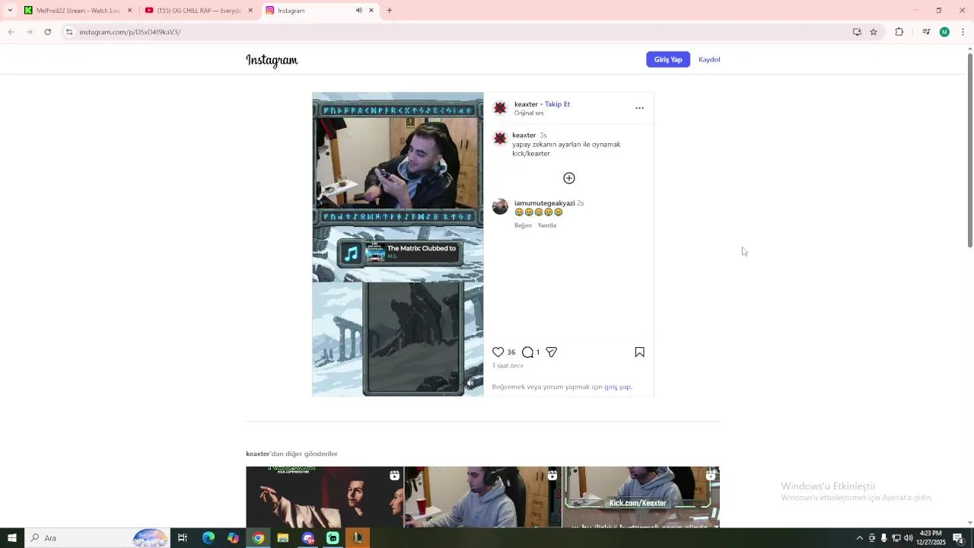Open post options three-dot menu
Viewport: 974px width, 548px height.
[x=639, y=108]
